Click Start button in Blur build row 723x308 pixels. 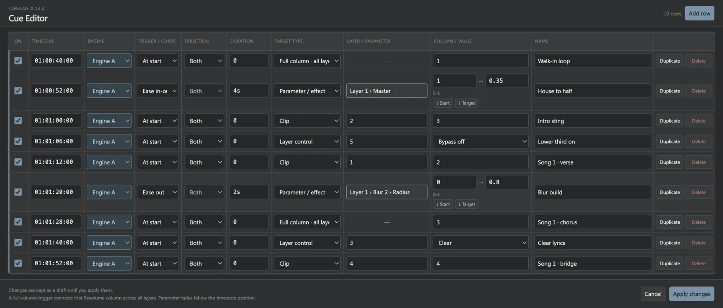pos(443,204)
